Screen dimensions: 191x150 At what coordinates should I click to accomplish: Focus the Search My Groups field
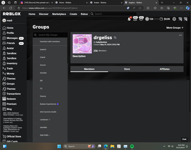coord(50,35)
